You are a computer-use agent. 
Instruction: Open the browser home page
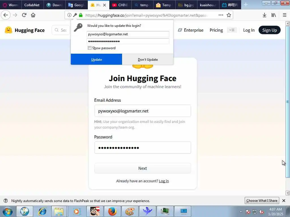pos(33,15)
